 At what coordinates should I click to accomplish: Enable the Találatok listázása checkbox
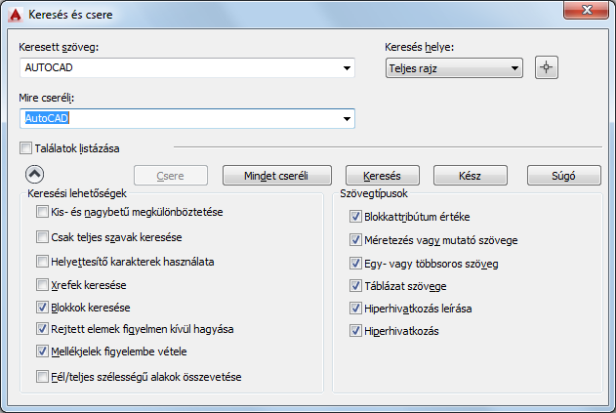click(25, 148)
